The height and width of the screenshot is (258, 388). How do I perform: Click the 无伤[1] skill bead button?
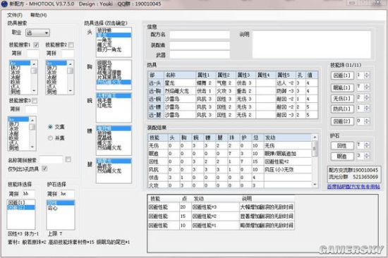coord(342,99)
